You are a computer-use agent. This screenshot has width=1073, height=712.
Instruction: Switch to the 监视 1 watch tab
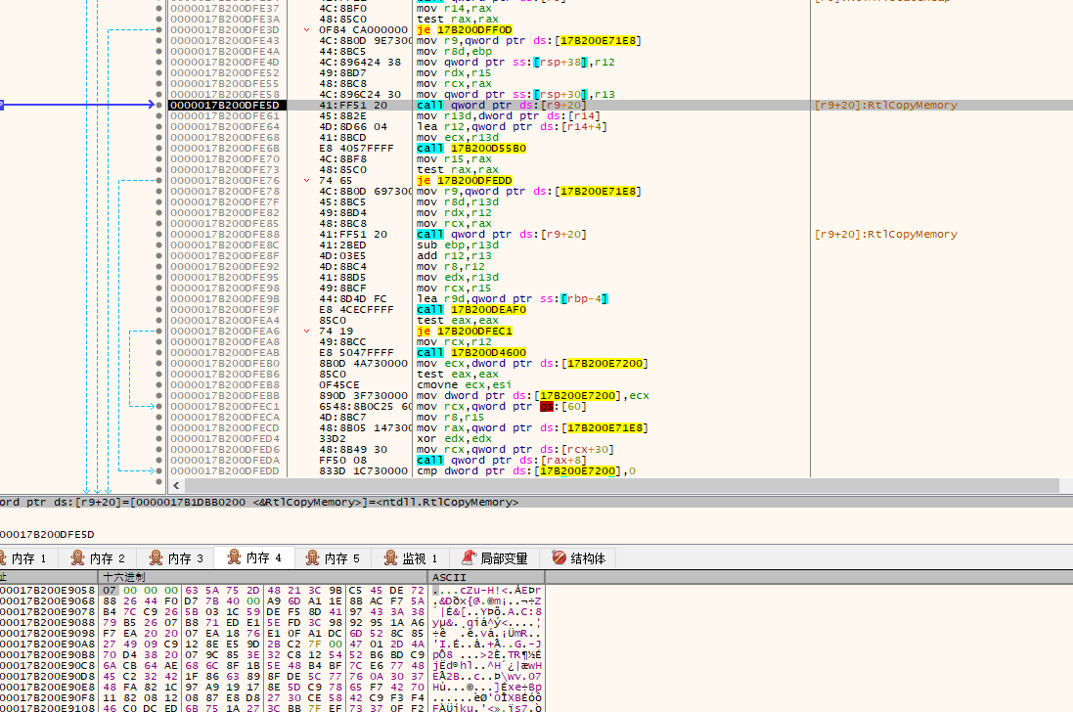(411, 558)
